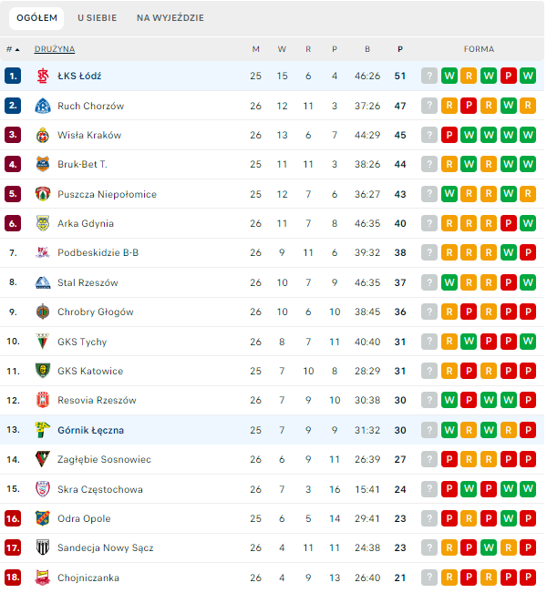The width and height of the screenshot is (547, 593).
Task: Click the GKS Tychy club crest
Action: [x=42, y=342]
